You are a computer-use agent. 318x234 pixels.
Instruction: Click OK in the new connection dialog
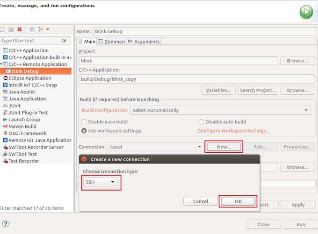pyautogui.click(x=238, y=201)
